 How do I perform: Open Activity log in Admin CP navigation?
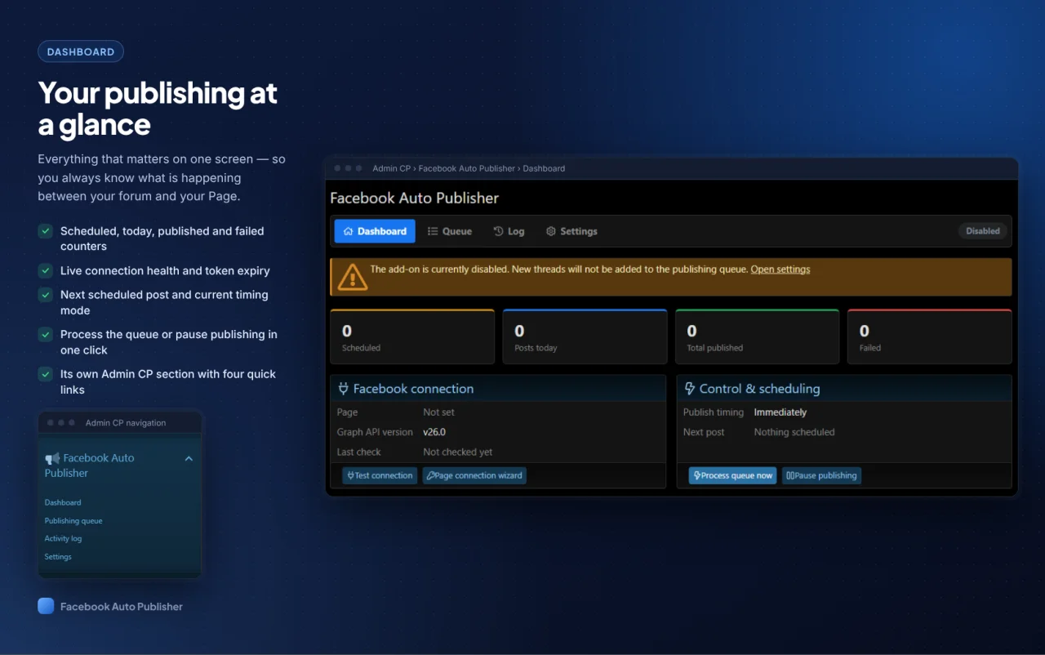[x=63, y=538]
